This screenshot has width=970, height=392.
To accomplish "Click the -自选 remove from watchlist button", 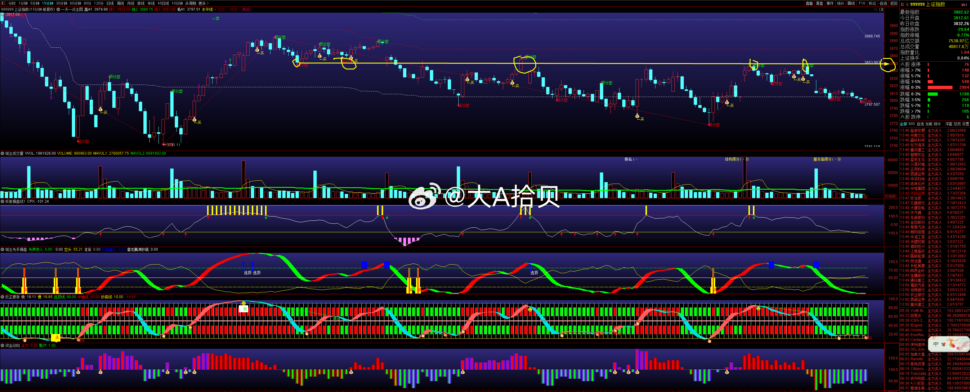I will tap(883, 3).
